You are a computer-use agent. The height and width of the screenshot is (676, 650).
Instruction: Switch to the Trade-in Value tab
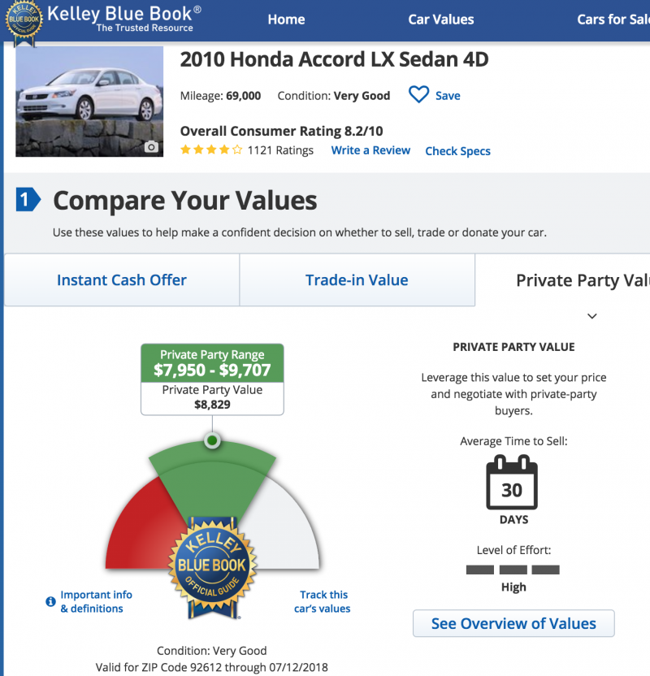click(x=357, y=279)
